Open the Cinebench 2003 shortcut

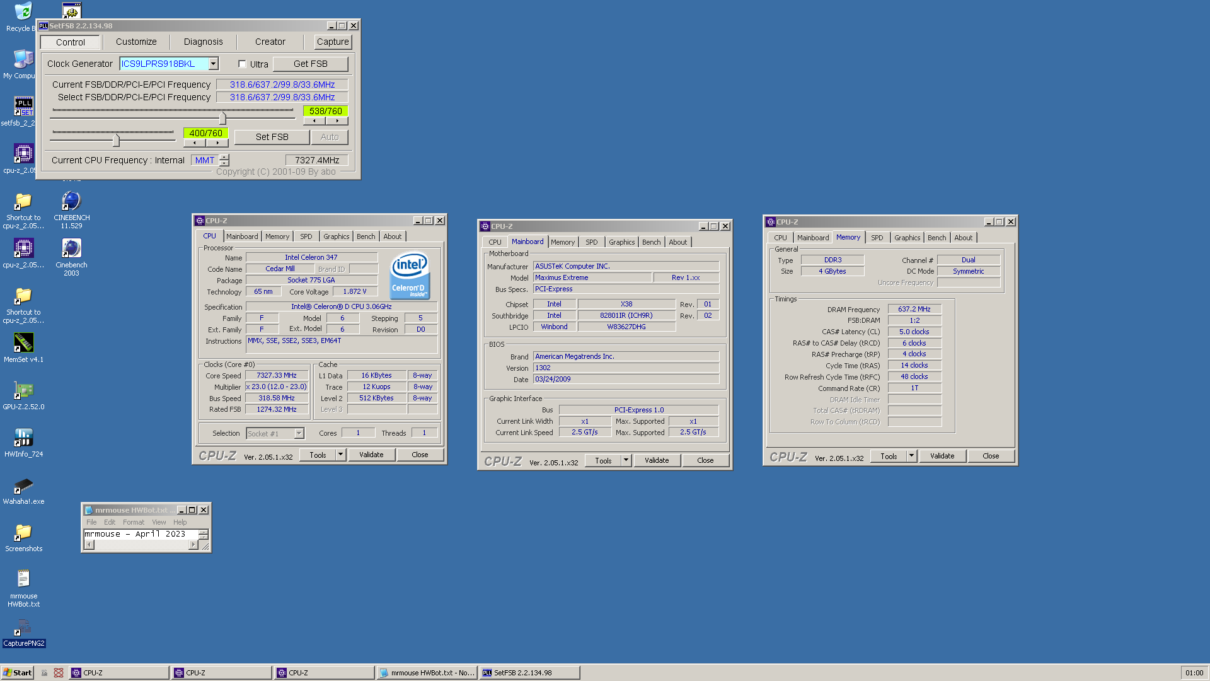tap(71, 248)
